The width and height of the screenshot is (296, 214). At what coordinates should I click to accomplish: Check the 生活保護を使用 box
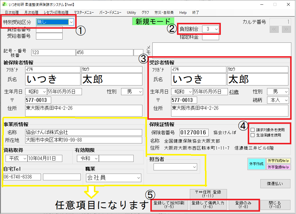(252, 135)
